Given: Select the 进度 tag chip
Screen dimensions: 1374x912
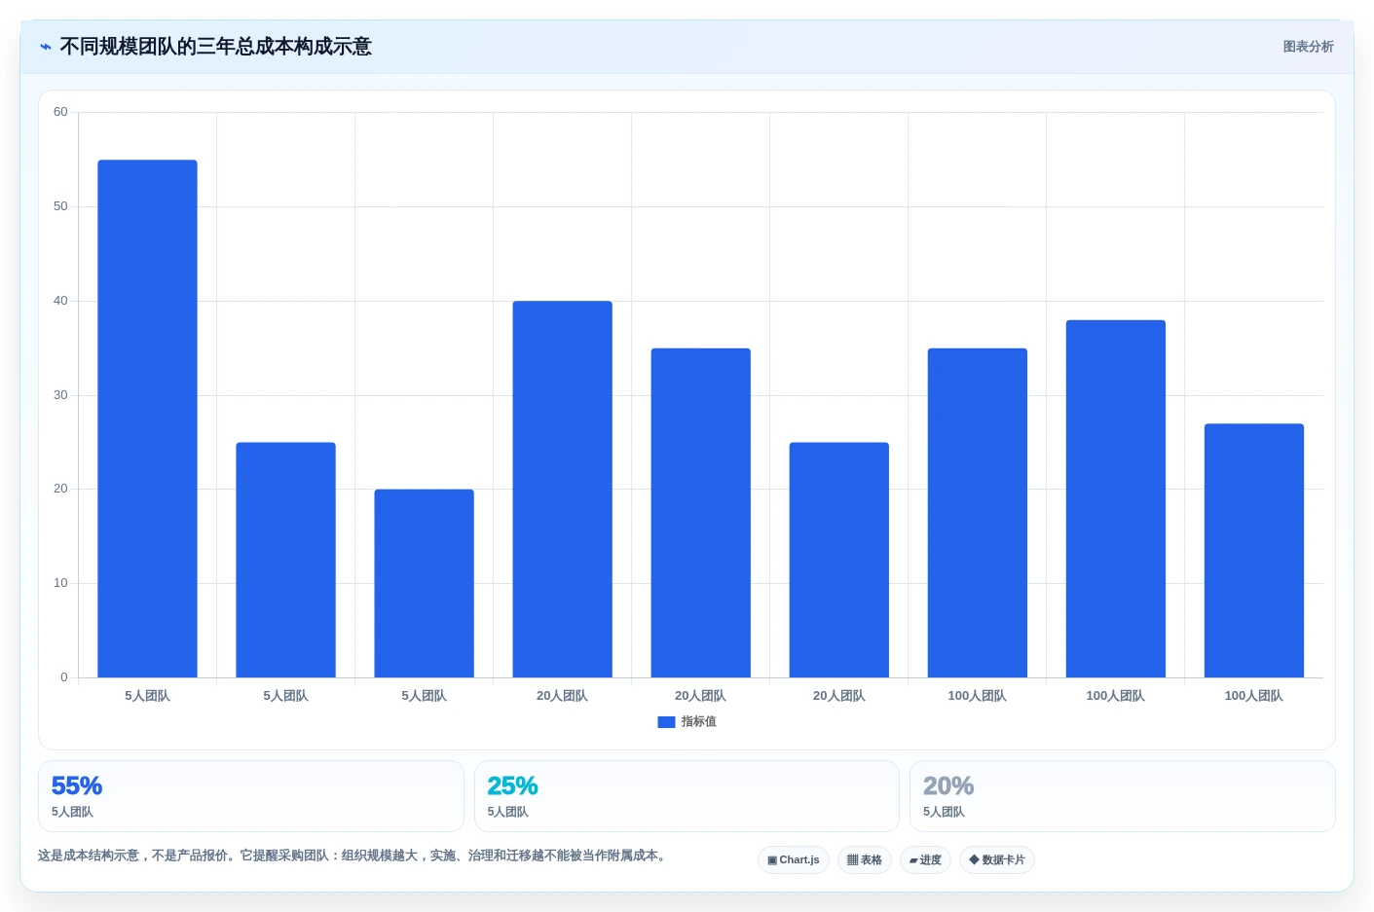Looking at the screenshot, I should pyautogui.click(x=925, y=860).
